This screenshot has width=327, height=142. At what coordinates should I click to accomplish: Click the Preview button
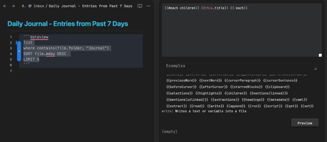point(305,123)
